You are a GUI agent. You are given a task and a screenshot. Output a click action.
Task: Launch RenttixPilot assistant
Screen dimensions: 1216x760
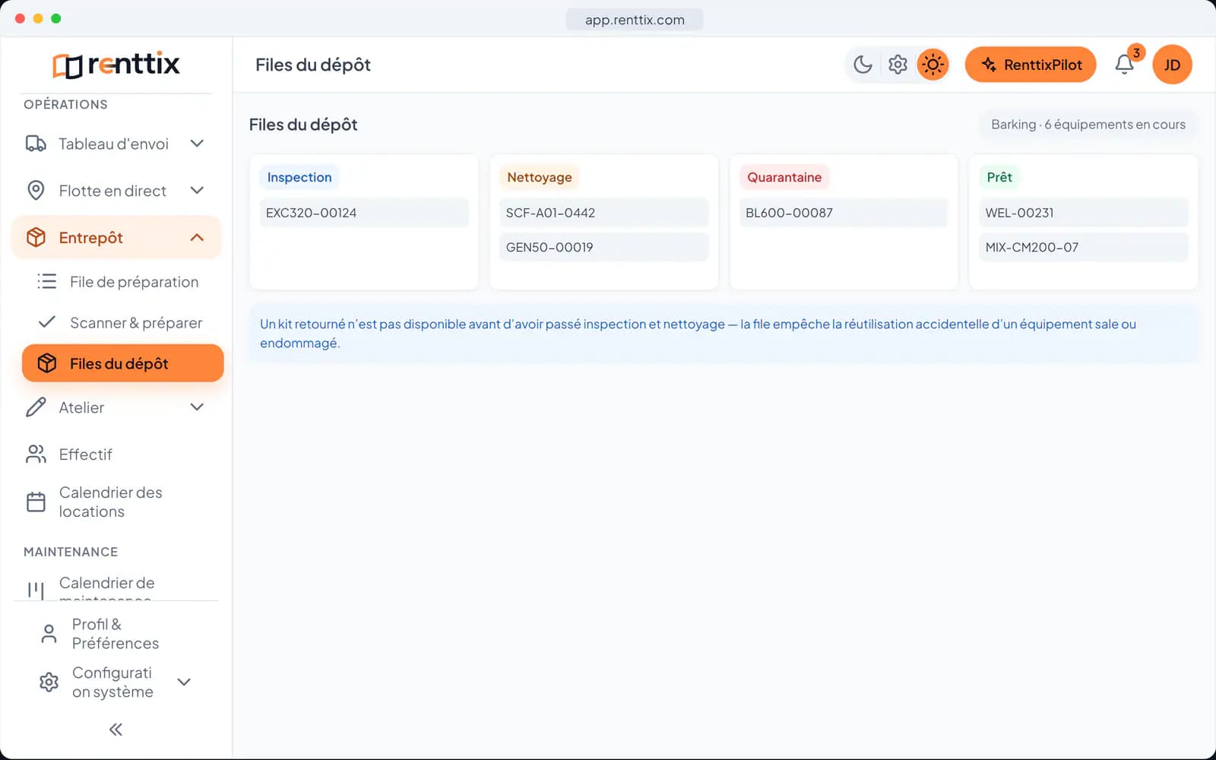coord(1031,65)
